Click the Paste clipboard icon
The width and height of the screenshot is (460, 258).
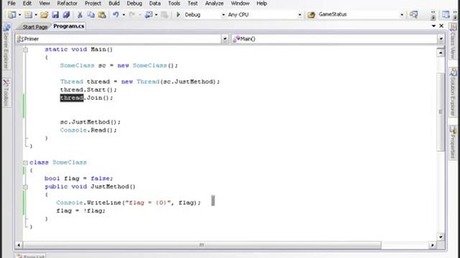tap(102, 14)
